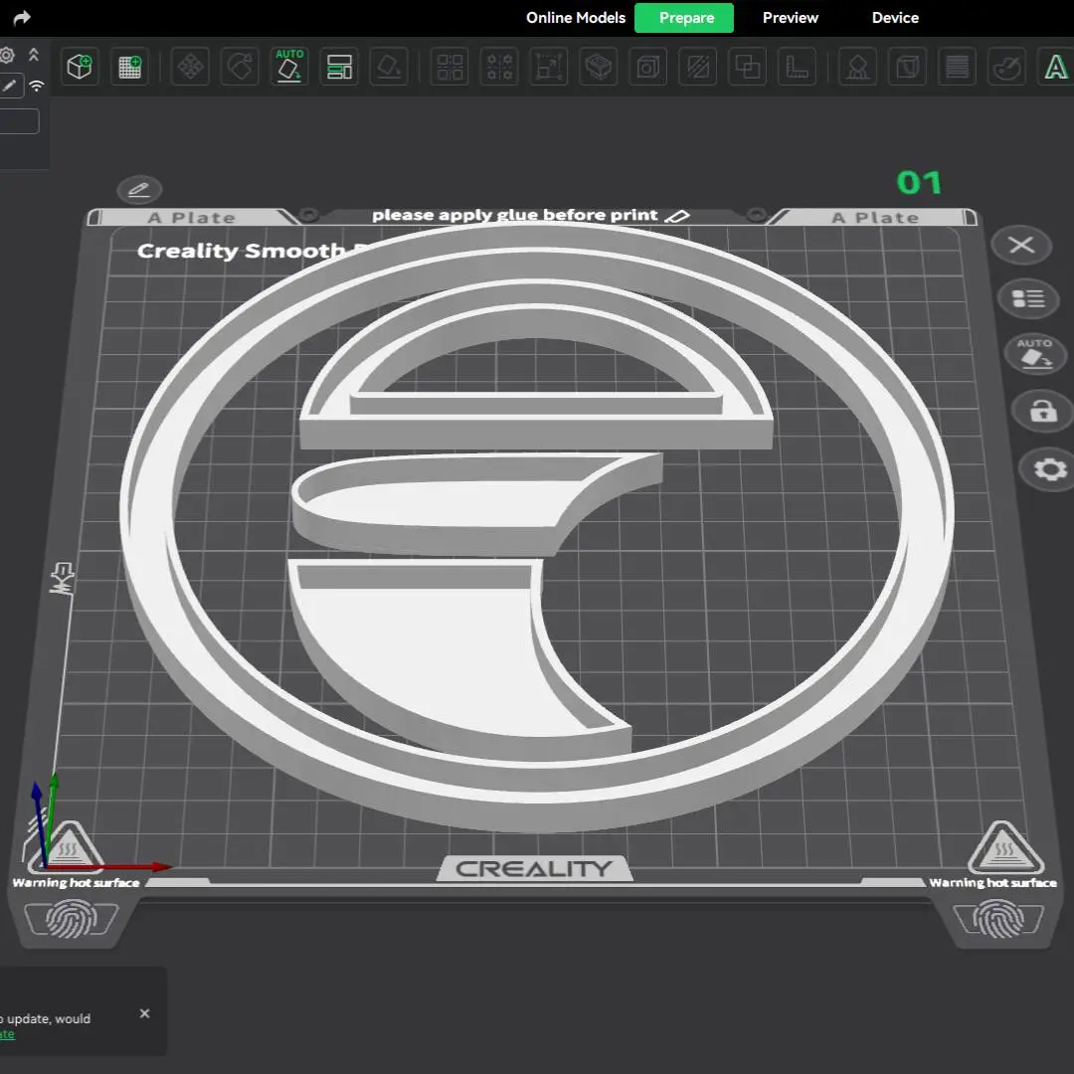Open plate settings gear beside the plate
Image resolution: width=1074 pixels, height=1074 pixels.
[x=1050, y=469]
